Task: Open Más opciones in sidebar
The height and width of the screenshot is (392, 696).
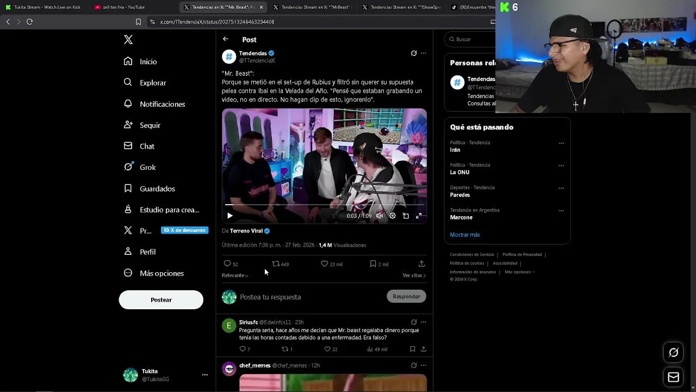Action: [x=154, y=273]
